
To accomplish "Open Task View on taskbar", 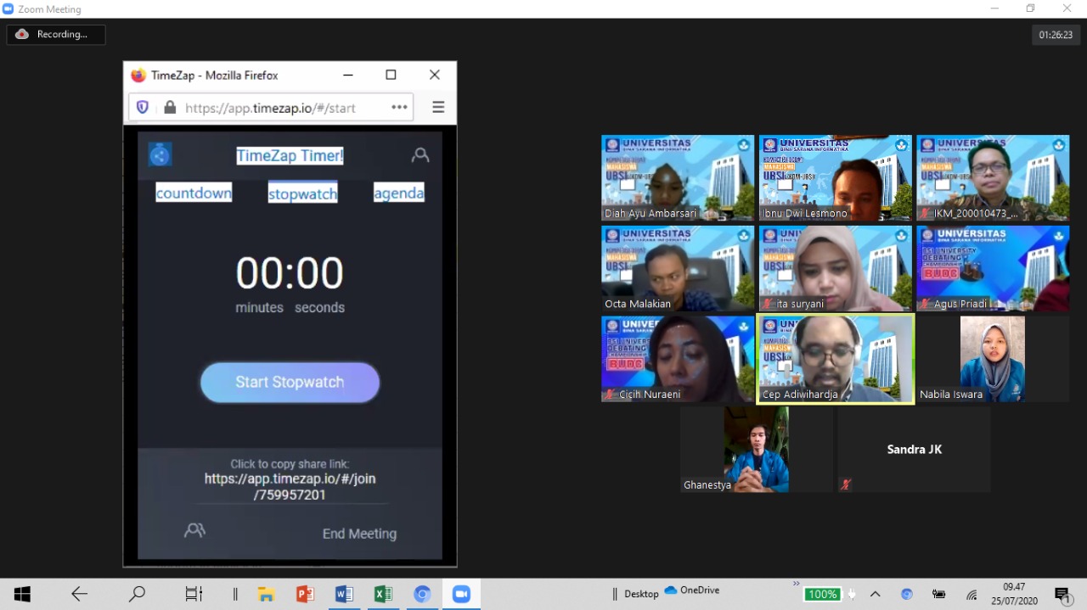I will click(194, 595).
